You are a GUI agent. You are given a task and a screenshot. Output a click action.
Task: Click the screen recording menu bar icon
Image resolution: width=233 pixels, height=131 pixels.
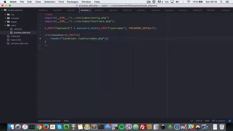pos(149,2)
